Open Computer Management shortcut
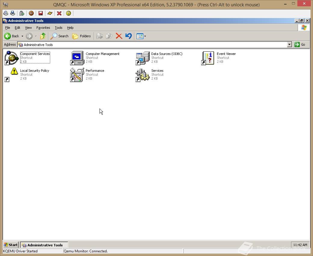313x256 pixels. tap(77, 57)
